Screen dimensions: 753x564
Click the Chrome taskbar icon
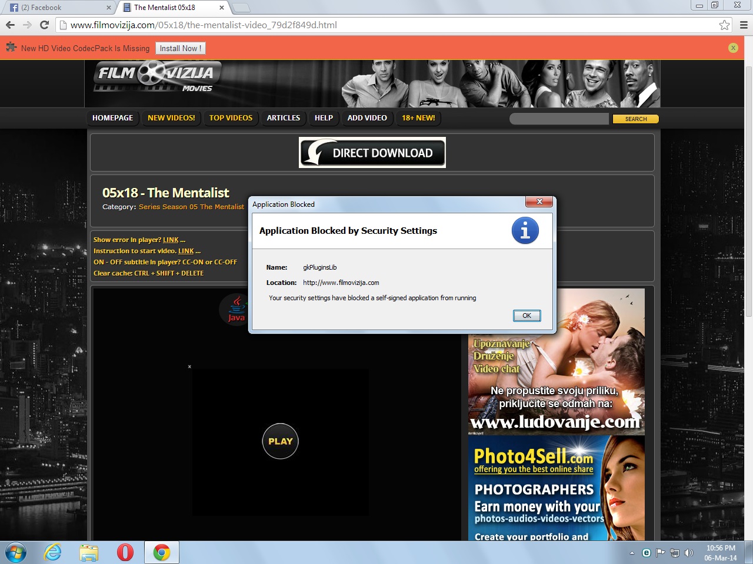[x=162, y=552]
